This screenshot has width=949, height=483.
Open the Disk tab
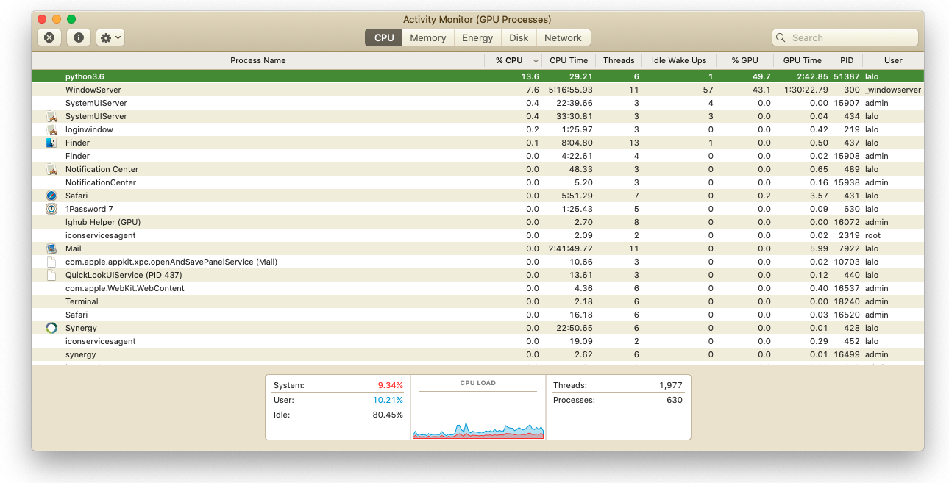pos(519,37)
